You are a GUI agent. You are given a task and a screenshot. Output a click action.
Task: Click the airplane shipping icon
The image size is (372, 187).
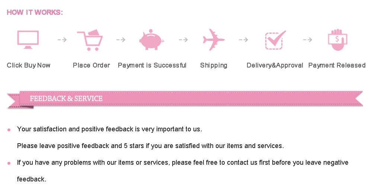[x=213, y=40]
